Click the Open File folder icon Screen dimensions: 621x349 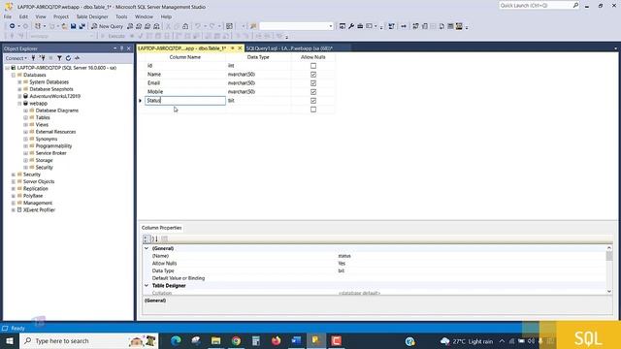tap(64, 26)
